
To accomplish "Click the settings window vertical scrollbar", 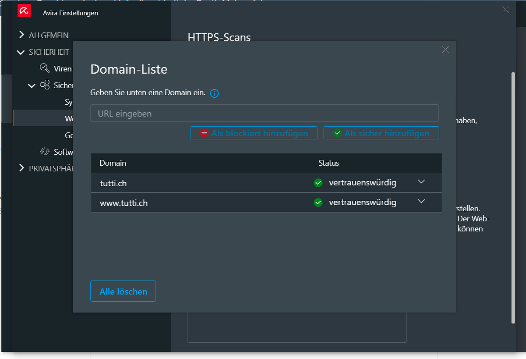I will coord(513,198).
